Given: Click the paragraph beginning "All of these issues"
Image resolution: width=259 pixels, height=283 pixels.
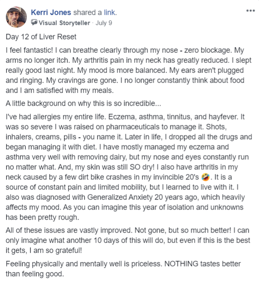Looking at the screenshot, I should click(x=128, y=240).
